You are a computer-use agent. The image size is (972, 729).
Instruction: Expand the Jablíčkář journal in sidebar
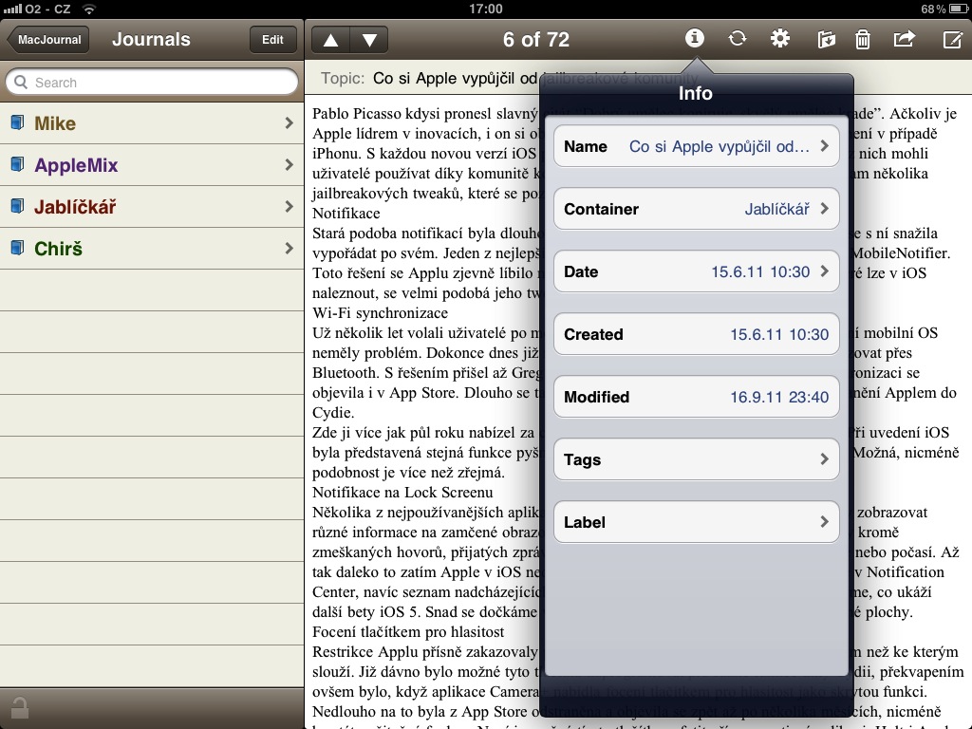click(x=152, y=206)
